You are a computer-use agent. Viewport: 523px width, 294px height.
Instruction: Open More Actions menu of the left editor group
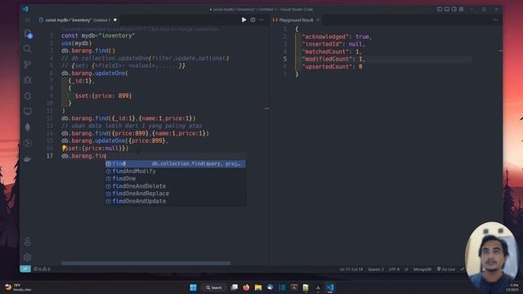(x=261, y=20)
